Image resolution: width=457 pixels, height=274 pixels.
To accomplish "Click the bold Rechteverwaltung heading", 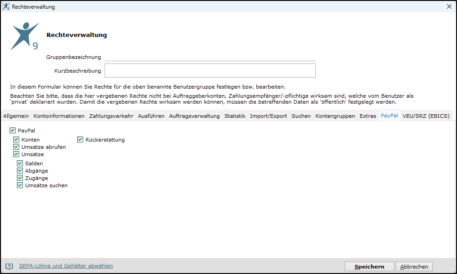I will [x=77, y=35].
